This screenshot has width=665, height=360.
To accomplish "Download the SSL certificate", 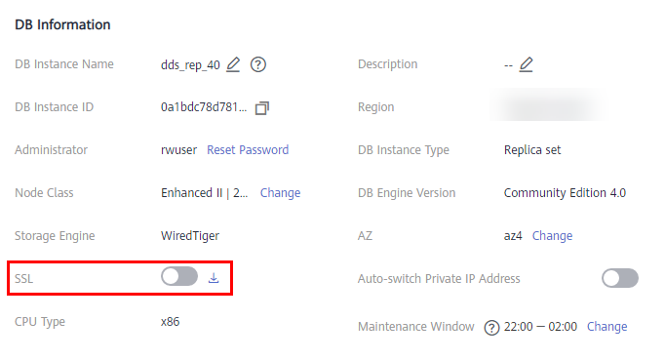I will click(x=214, y=278).
